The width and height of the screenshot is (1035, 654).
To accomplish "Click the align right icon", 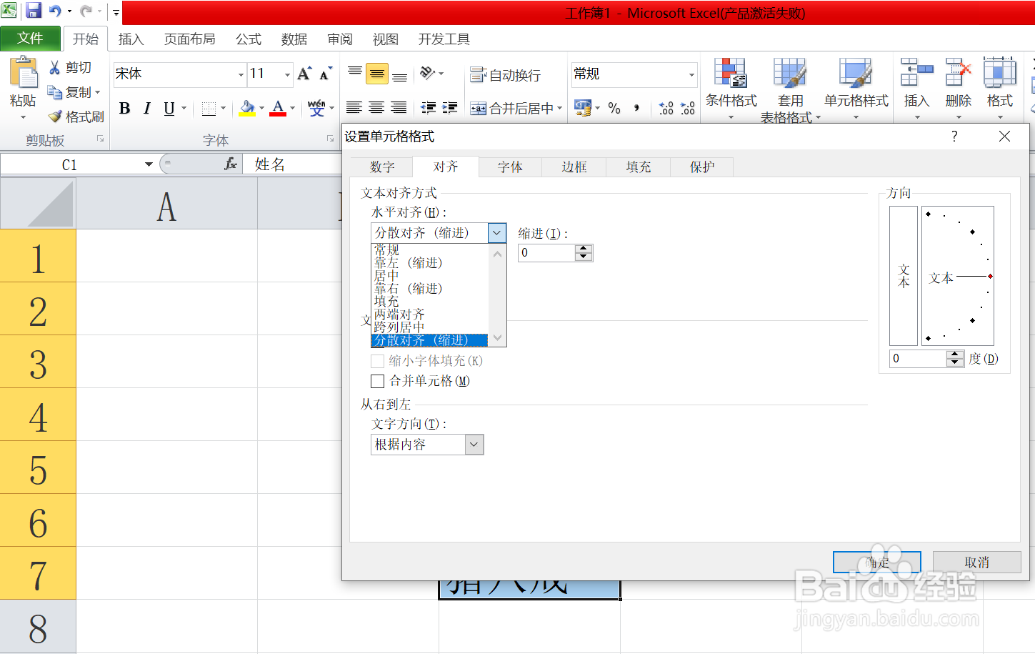I will 399,108.
